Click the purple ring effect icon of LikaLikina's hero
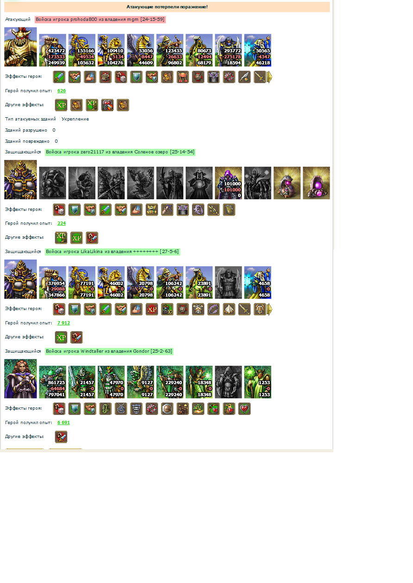This screenshot has height=583, width=413. tap(213, 309)
